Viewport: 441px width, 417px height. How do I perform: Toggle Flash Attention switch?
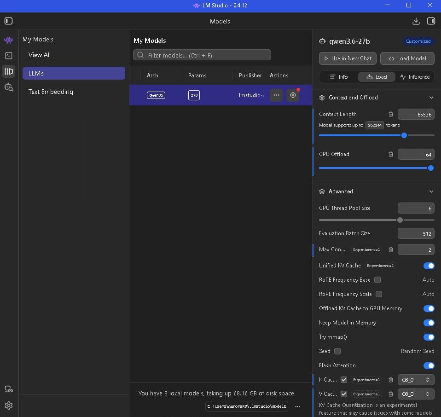(x=429, y=365)
